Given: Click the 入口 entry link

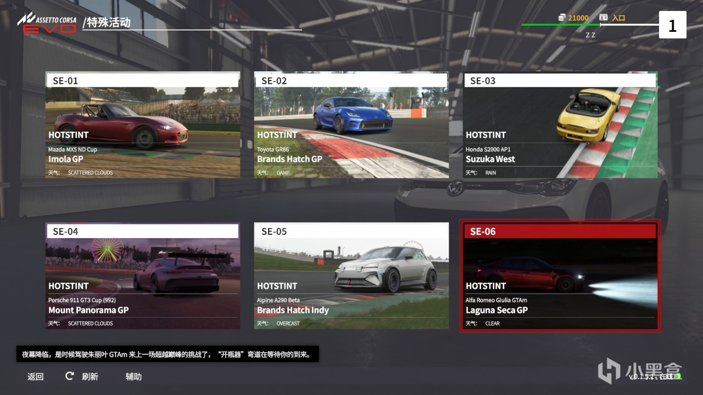Looking at the screenshot, I should click(618, 18).
